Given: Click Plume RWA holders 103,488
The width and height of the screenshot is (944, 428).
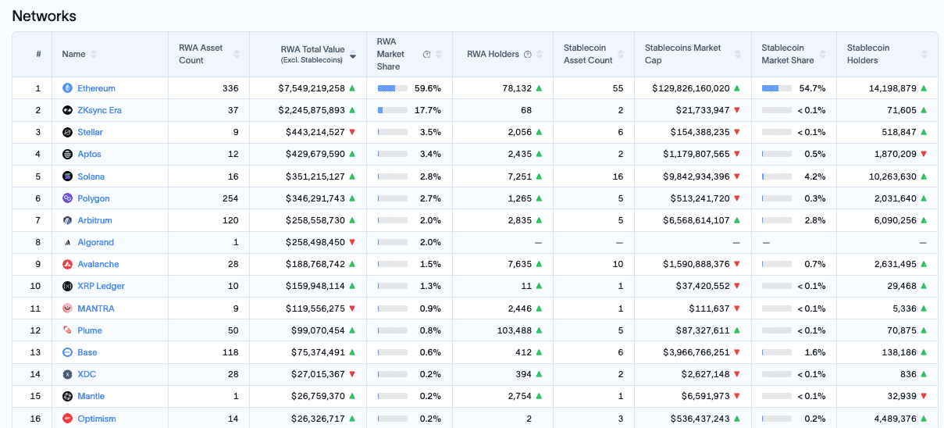Looking at the screenshot, I should pos(513,330).
